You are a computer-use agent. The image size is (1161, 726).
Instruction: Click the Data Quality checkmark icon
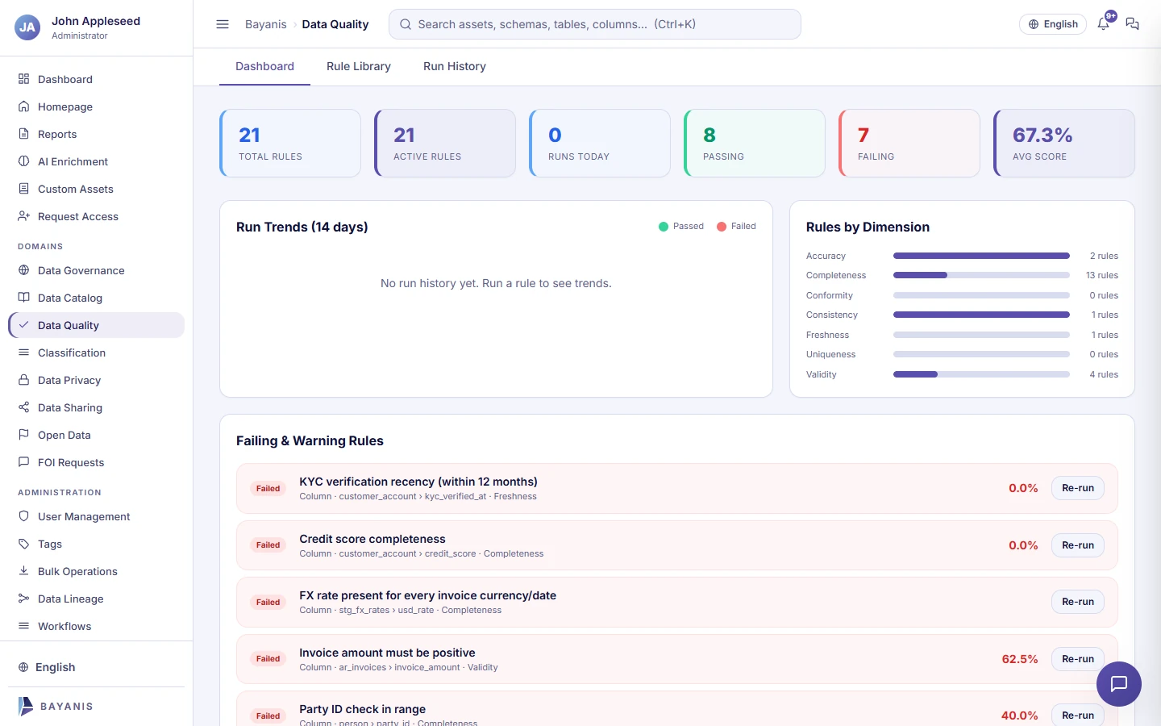coord(24,325)
